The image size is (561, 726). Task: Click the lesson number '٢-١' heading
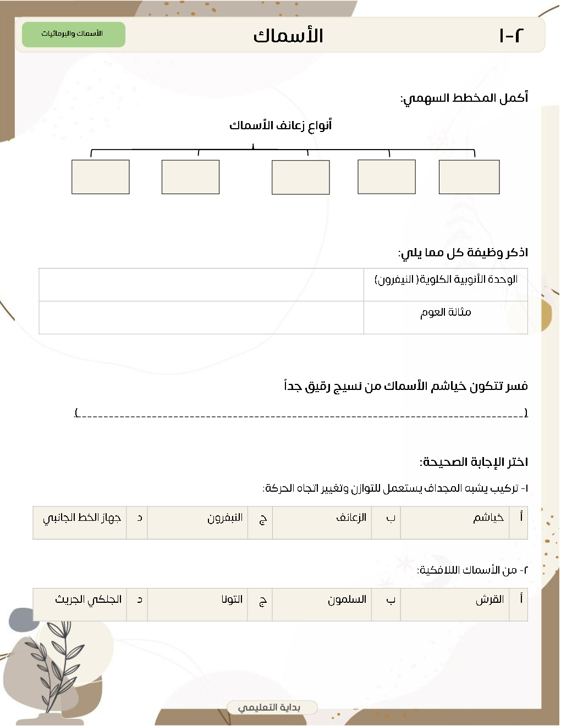[x=510, y=36]
